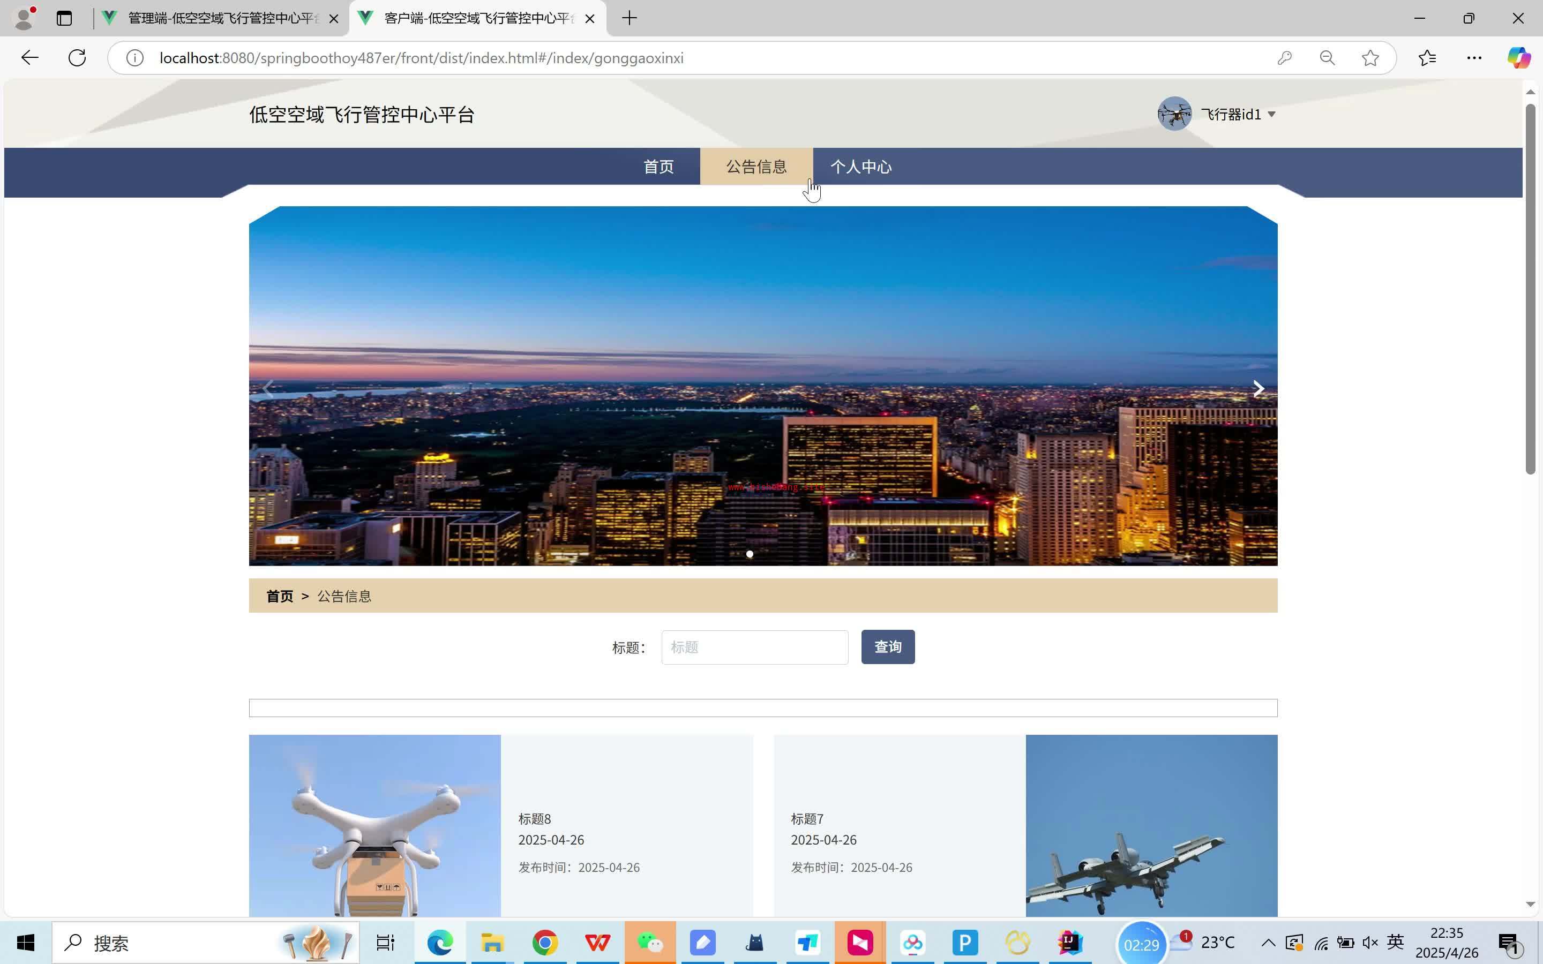Click the zoom magnifier icon in address bar
Screen dimensions: 1543x964
click(x=1327, y=58)
